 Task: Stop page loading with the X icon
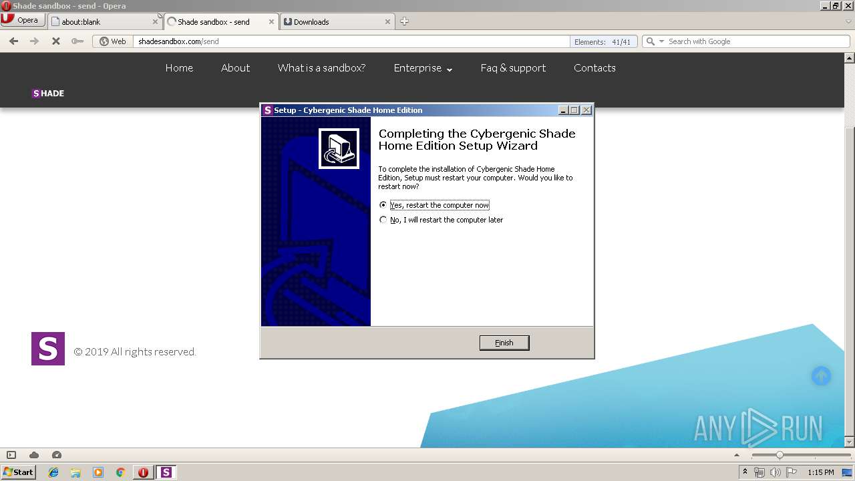click(56, 41)
